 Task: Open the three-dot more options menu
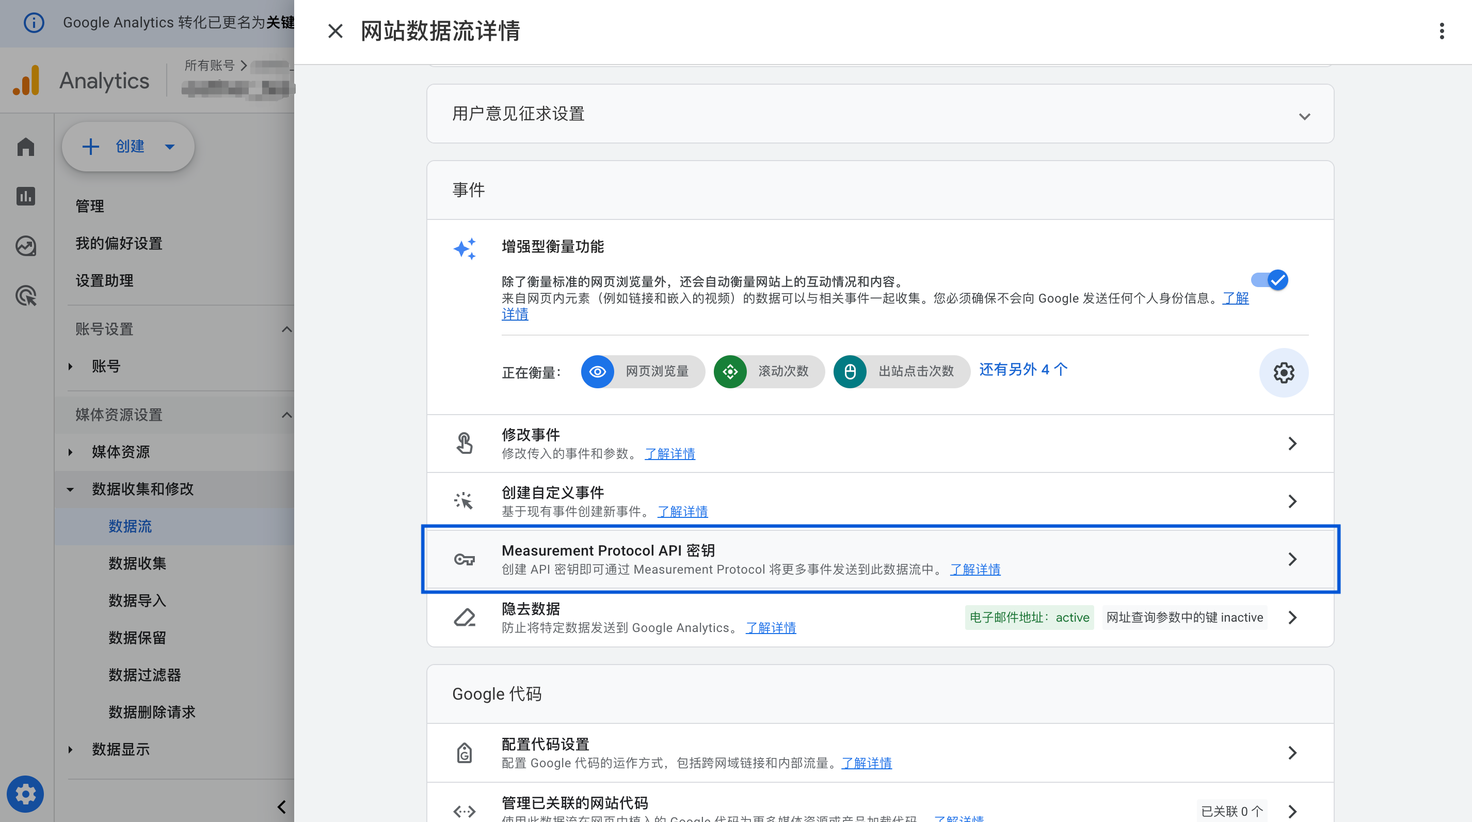1442,31
